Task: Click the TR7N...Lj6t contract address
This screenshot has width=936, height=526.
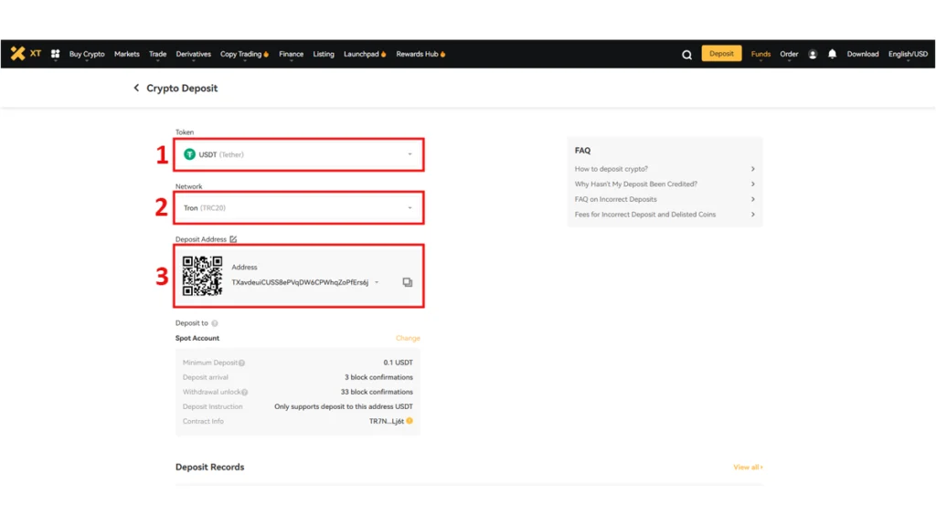Action: pyautogui.click(x=387, y=421)
